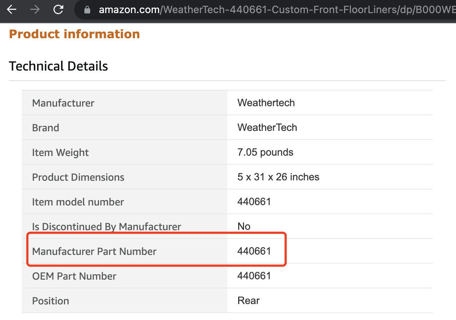The image size is (456, 320).
Task: Click the Manufacturer row label
Action: point(63,103)
